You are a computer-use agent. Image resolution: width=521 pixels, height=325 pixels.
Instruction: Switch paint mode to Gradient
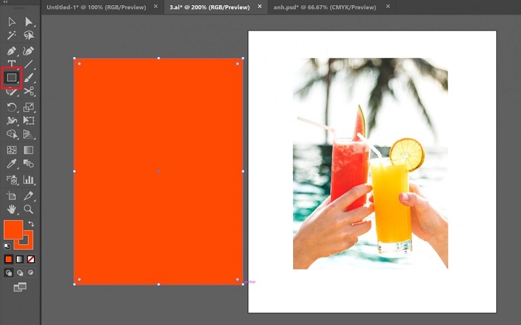click(20, 259)
